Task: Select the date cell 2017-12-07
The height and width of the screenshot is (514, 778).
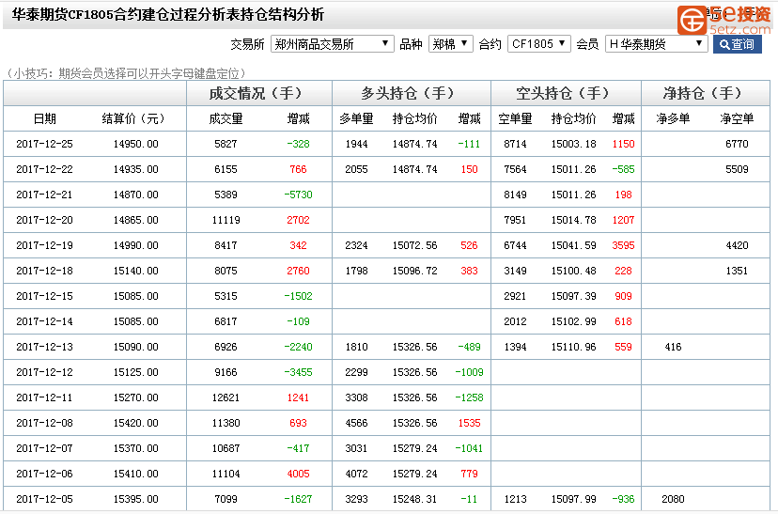Action: point(45,448)
